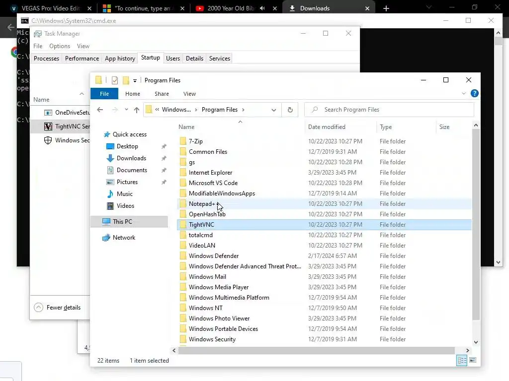The height and width of the screenshot is (381, 509).
Task: Select the TightVNC folder row
Action: coord(324,225)
